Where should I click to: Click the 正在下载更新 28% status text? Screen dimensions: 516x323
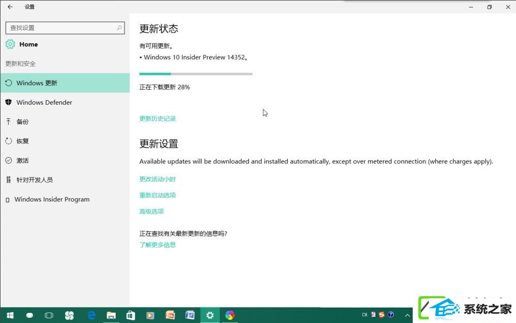165,87
